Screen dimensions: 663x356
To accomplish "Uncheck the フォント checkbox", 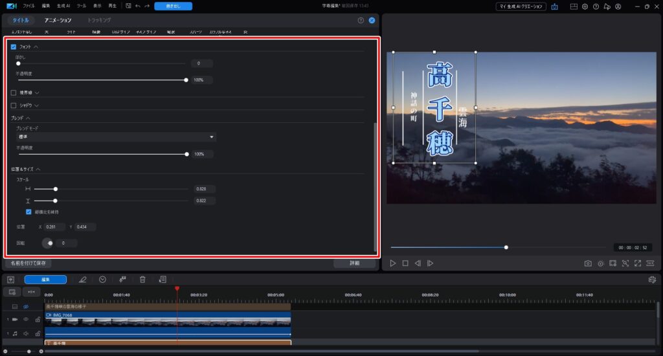I will click(14, 47).
